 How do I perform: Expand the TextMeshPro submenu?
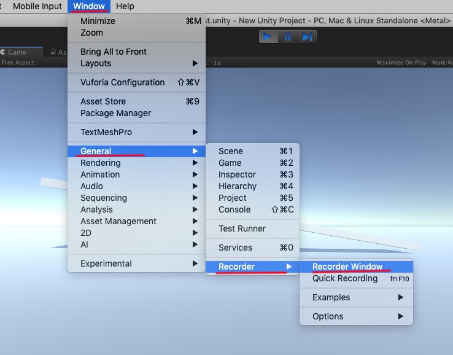pyautogui.click(x=136, y=132)
